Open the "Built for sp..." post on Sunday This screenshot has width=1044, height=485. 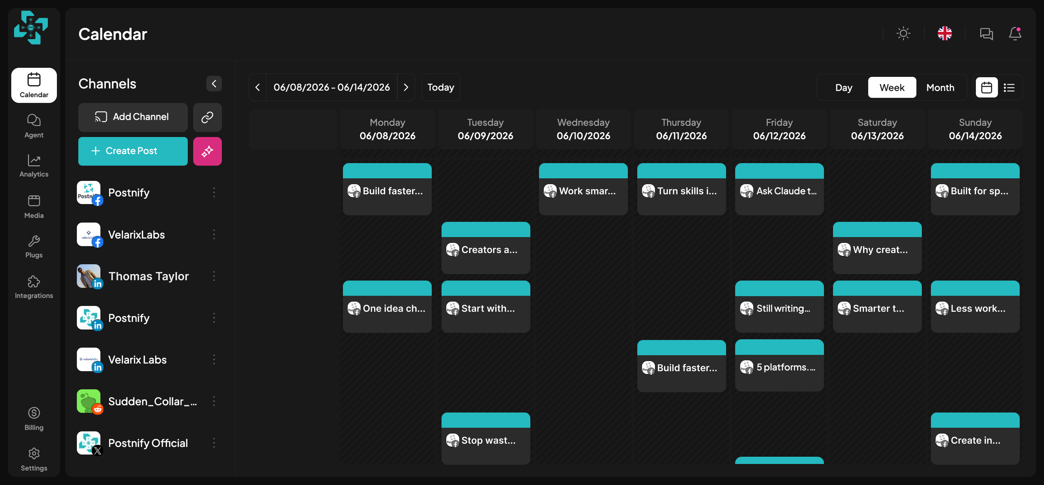tap(975, 189)
